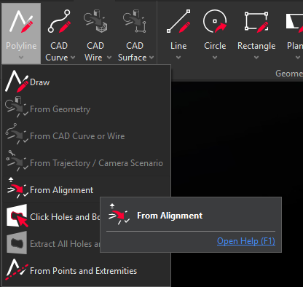The width and height of the screenshot is (303, 287).
Task: Expand the Line dropdown arrow
Action: tap(178, 58)
